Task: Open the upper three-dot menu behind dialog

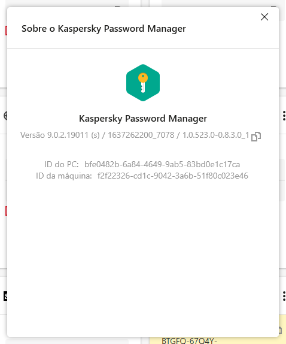Action: 284,116
